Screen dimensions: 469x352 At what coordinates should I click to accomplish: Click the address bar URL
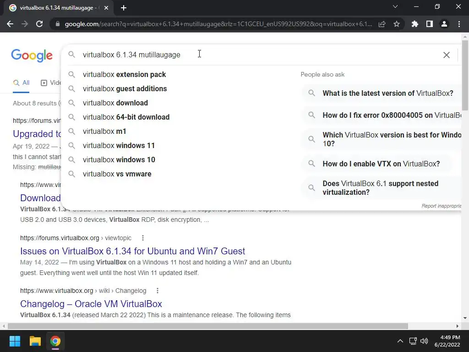coord(218,24)
